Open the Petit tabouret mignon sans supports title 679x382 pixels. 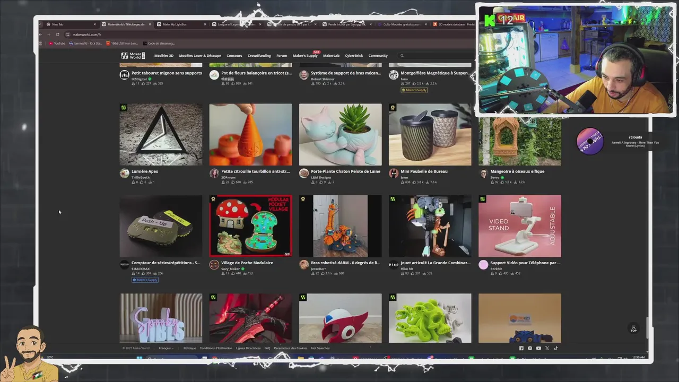(167, 73)
